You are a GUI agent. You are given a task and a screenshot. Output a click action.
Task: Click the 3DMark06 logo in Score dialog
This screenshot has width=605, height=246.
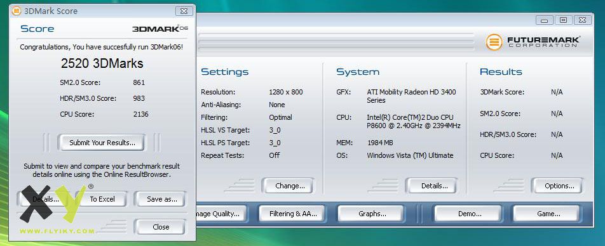[160, 29]
